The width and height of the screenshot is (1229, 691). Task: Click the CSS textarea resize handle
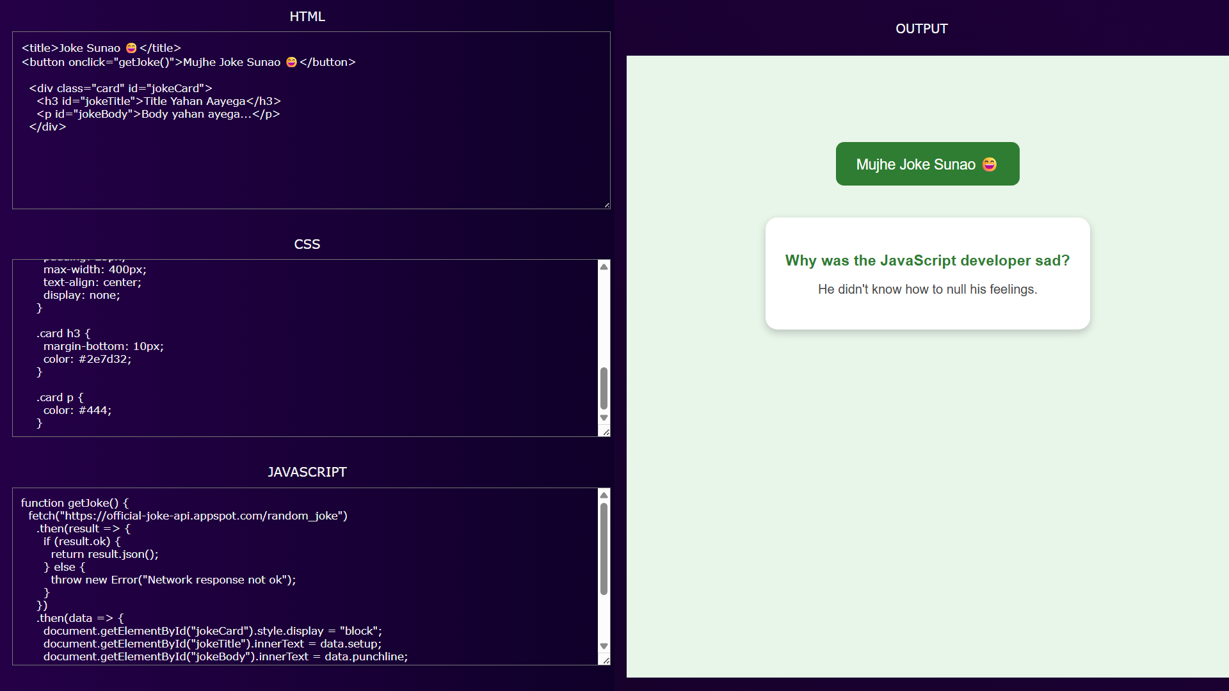(606, 433)
